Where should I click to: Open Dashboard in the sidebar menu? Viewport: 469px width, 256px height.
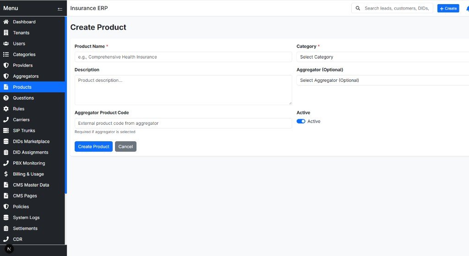(33, 22)
